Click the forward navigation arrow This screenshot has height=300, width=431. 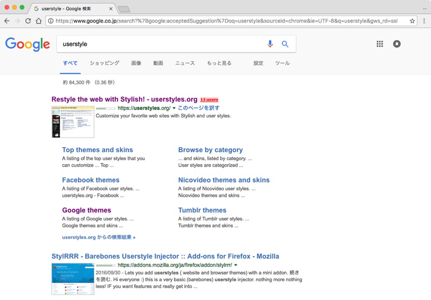tap(17, 21)
